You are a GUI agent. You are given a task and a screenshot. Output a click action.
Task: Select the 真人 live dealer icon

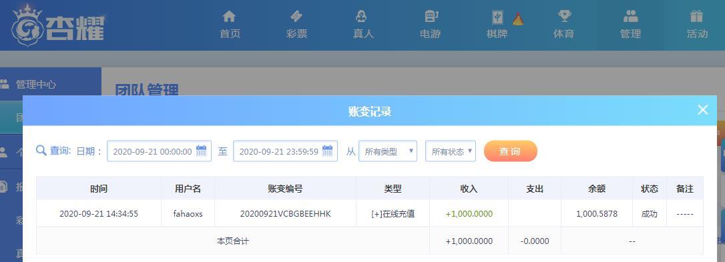coord(362,17)
